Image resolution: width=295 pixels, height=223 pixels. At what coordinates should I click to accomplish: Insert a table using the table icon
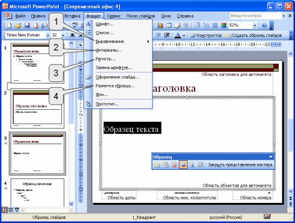point(169,25)
